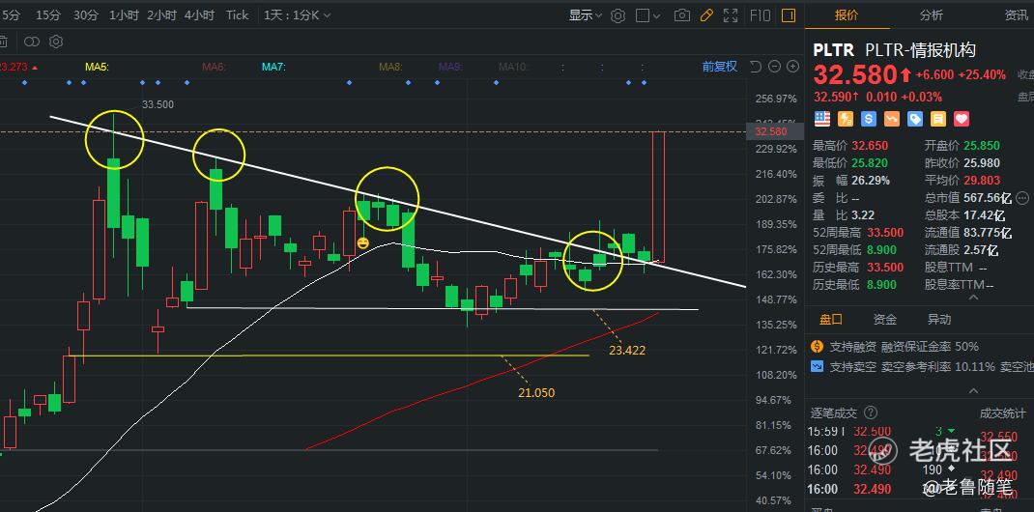
Task: Click the MA6 indicator label
Action: (215, 66)
